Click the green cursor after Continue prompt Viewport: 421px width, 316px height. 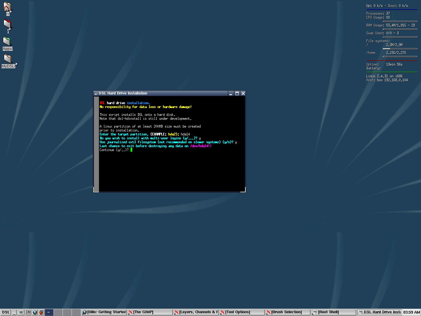(x=131, y=150)
